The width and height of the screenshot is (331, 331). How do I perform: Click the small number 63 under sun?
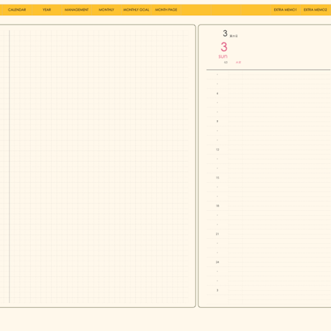225,63
